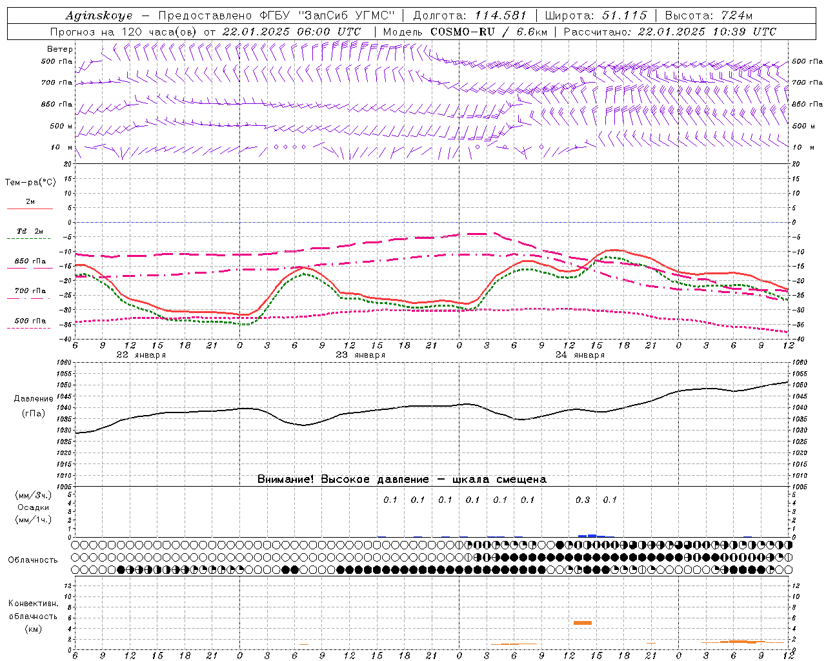
Task: Click the Давление pressure panel title
Action: 34,399
